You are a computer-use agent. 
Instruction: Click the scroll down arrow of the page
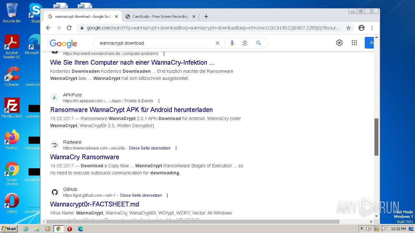click(x=376, y=216)
